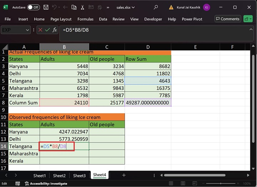257x187 pixels.
Task: Click the Search magnifier icon
Action: (x=156, y=7)
